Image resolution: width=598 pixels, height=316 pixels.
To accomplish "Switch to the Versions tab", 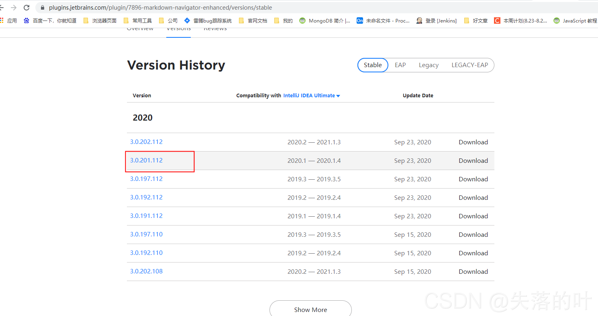I will coord(179,29).
